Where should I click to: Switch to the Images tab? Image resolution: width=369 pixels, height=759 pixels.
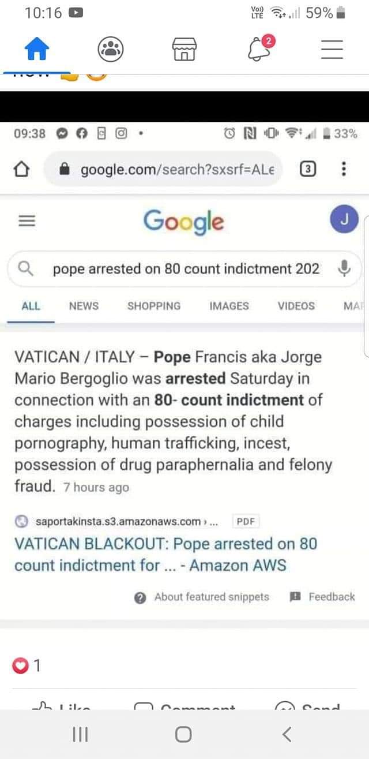point(229,306)
